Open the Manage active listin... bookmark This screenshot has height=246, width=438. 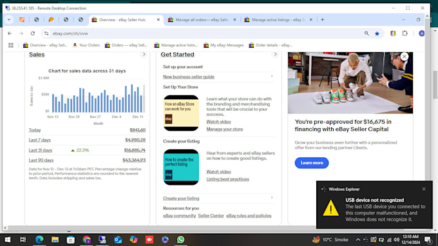click(176, 45)
